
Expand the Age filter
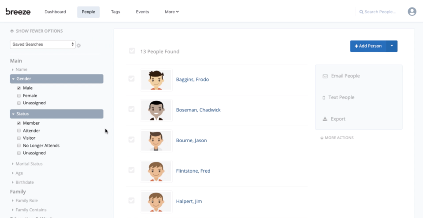tap(17, 173)
